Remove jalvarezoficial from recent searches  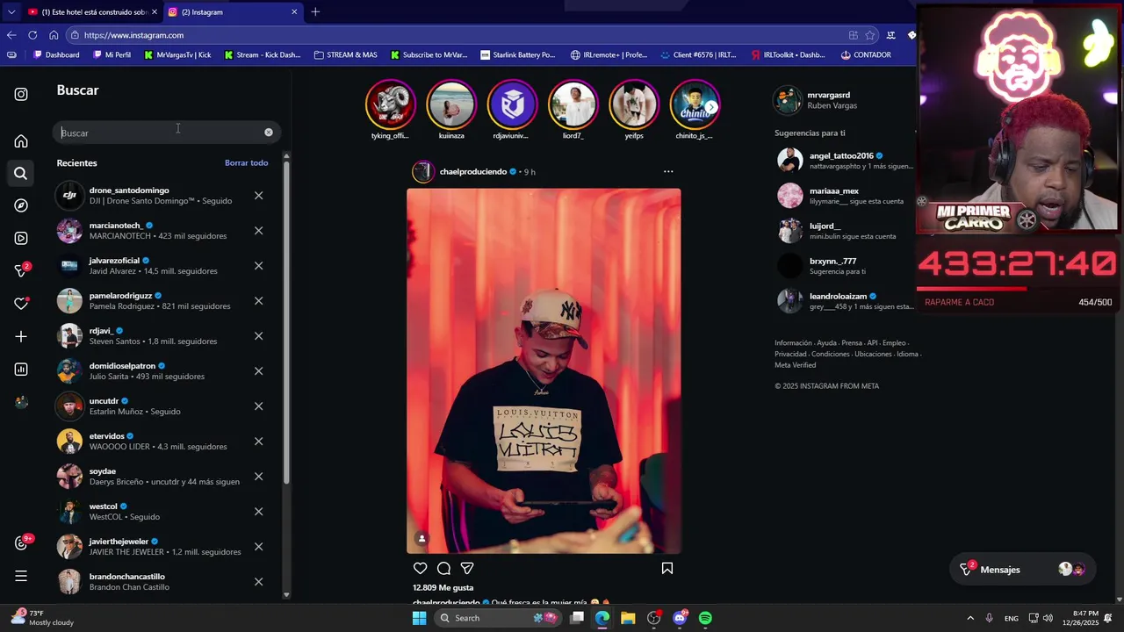(x=258, y=265)
